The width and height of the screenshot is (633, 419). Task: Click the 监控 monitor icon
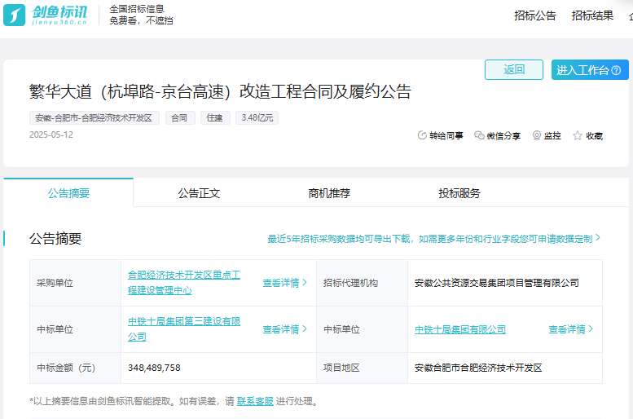(x=537, y=135)
